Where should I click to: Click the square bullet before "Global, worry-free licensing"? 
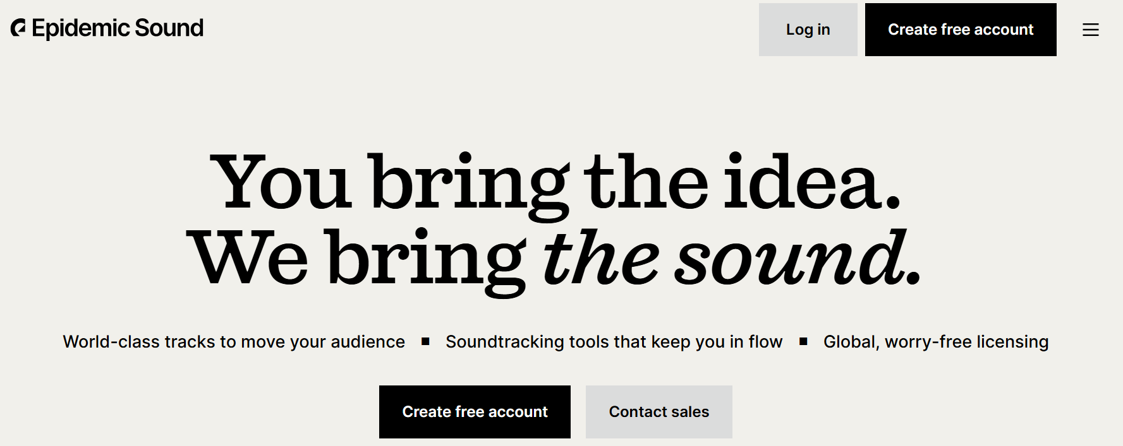(803, 341)
